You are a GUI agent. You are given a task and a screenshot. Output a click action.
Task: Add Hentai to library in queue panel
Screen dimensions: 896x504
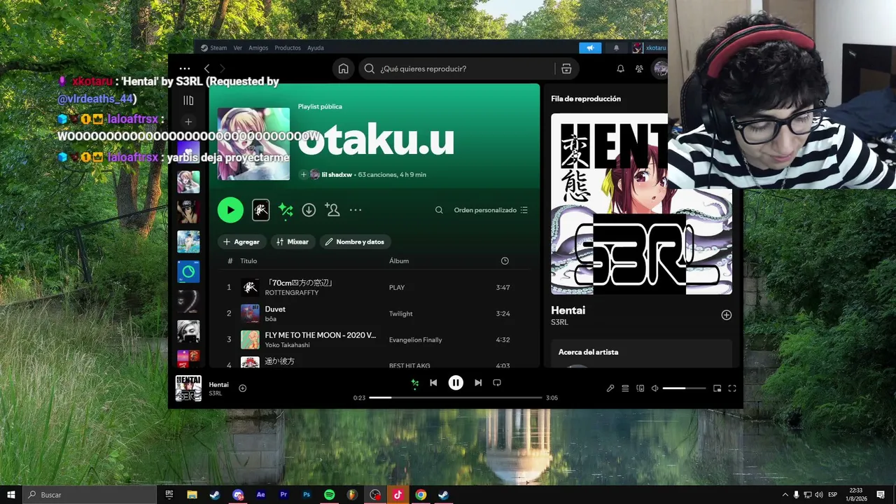[x=727, y=315]
